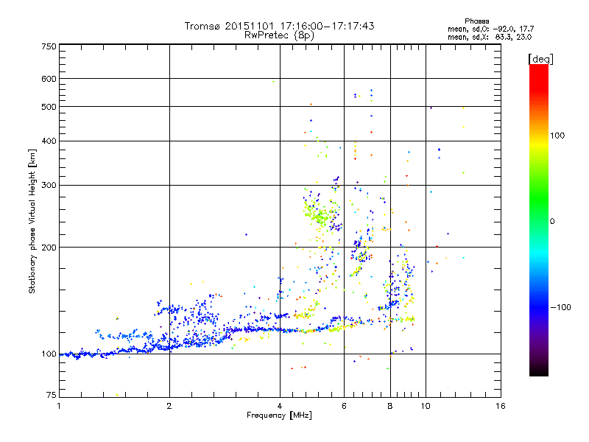This screenshot has height=442, width=589.
Task: Click the y-axis '400' tick label
Action: coord(49,141)
